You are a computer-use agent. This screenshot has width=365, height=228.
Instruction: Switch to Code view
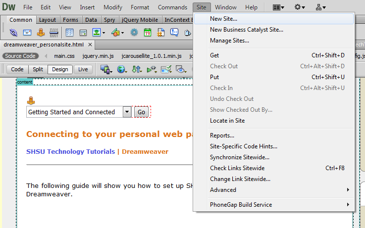pyautogui.click(x=17, y=70)
